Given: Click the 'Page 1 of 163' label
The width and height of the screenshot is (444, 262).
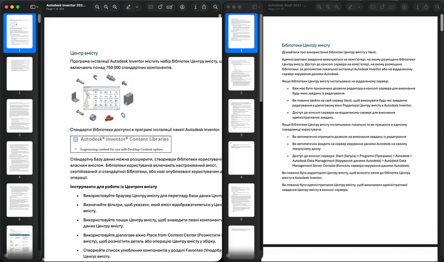Looking at the screenshot, I should tap(55, 9).
